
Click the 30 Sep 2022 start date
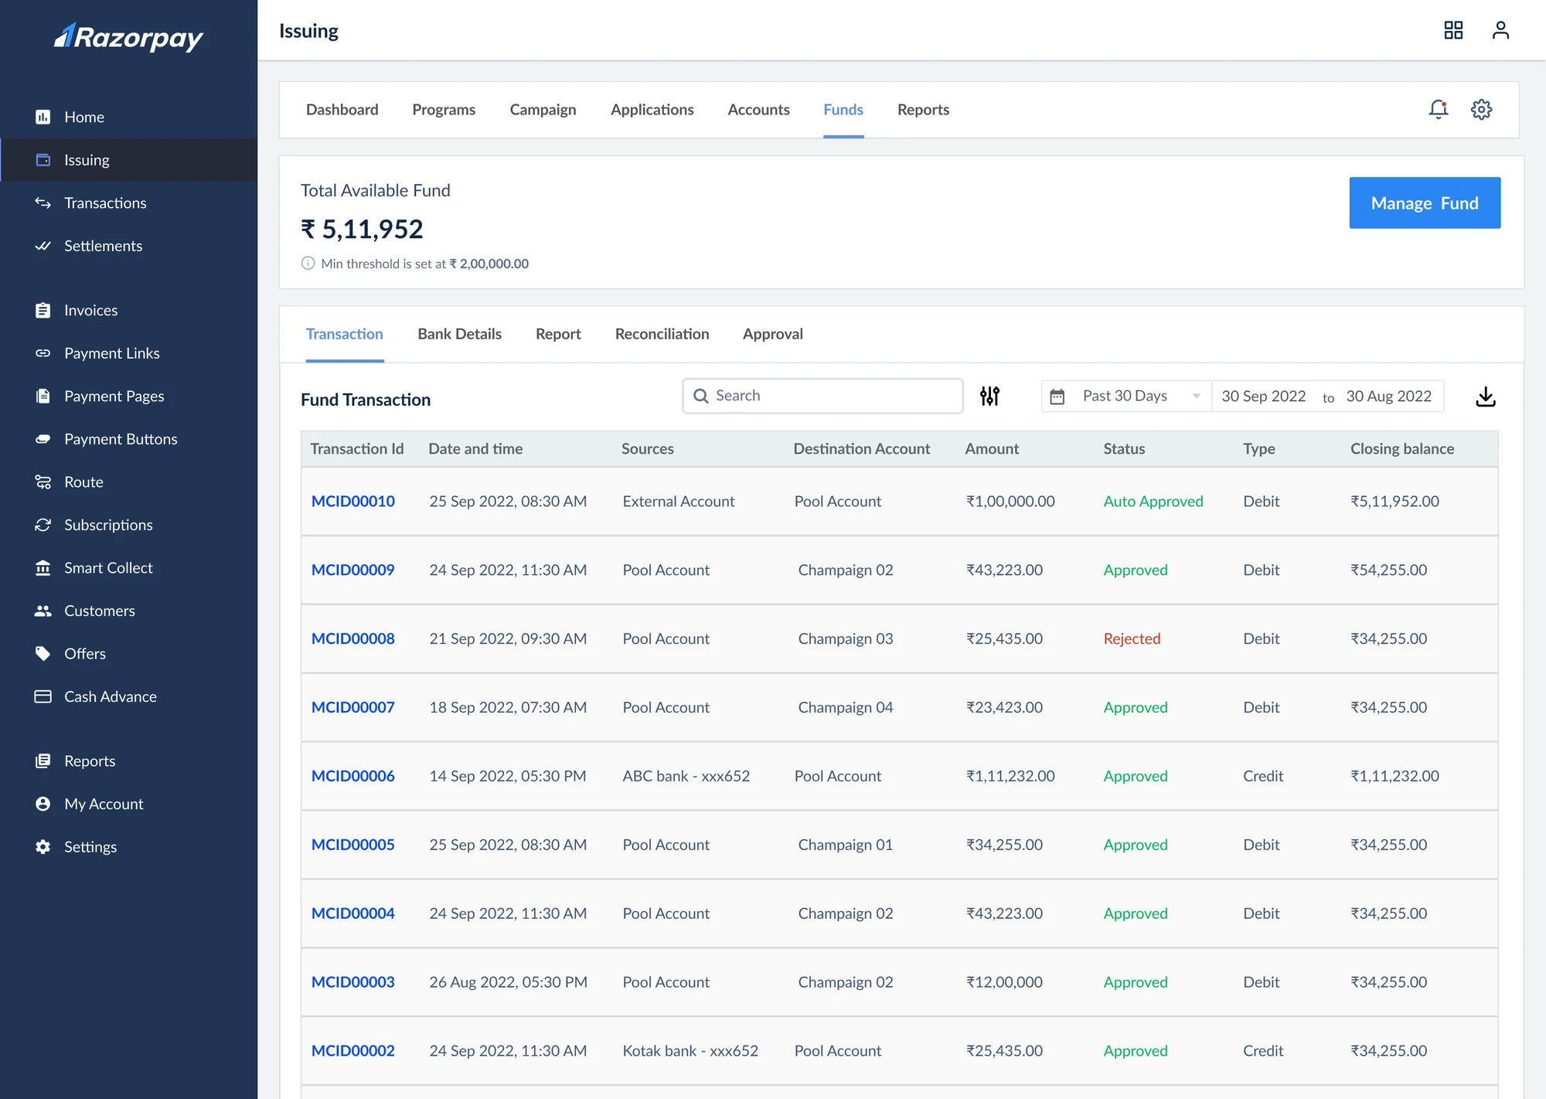point(1263,396)
